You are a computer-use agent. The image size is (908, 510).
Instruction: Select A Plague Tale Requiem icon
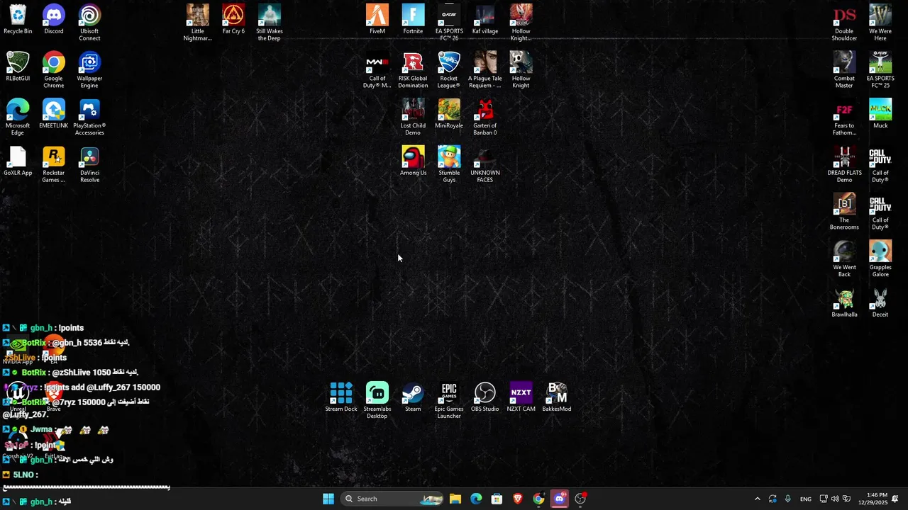(485, 69)
